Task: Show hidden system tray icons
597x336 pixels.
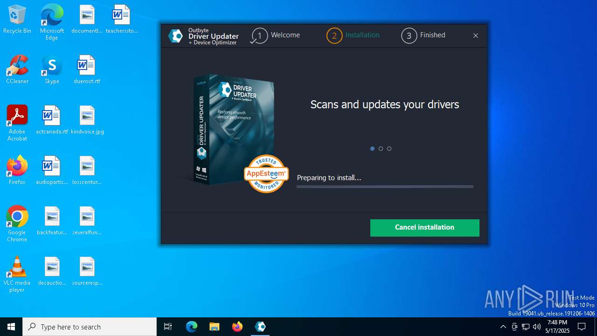Action: 503,327
